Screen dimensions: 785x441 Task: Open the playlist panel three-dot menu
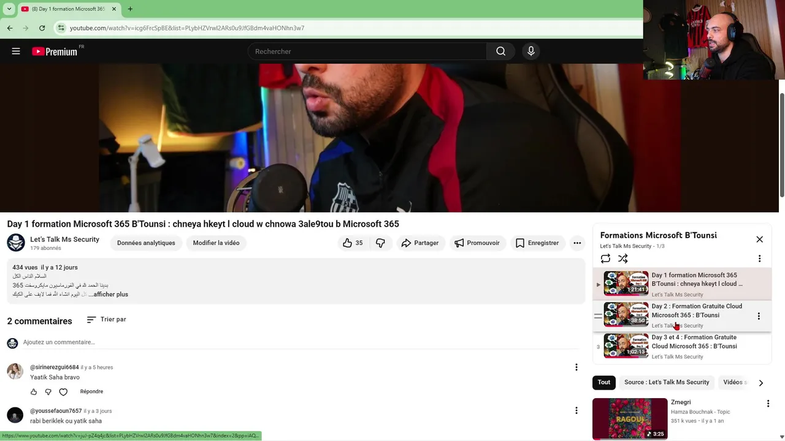pos(759,258)
